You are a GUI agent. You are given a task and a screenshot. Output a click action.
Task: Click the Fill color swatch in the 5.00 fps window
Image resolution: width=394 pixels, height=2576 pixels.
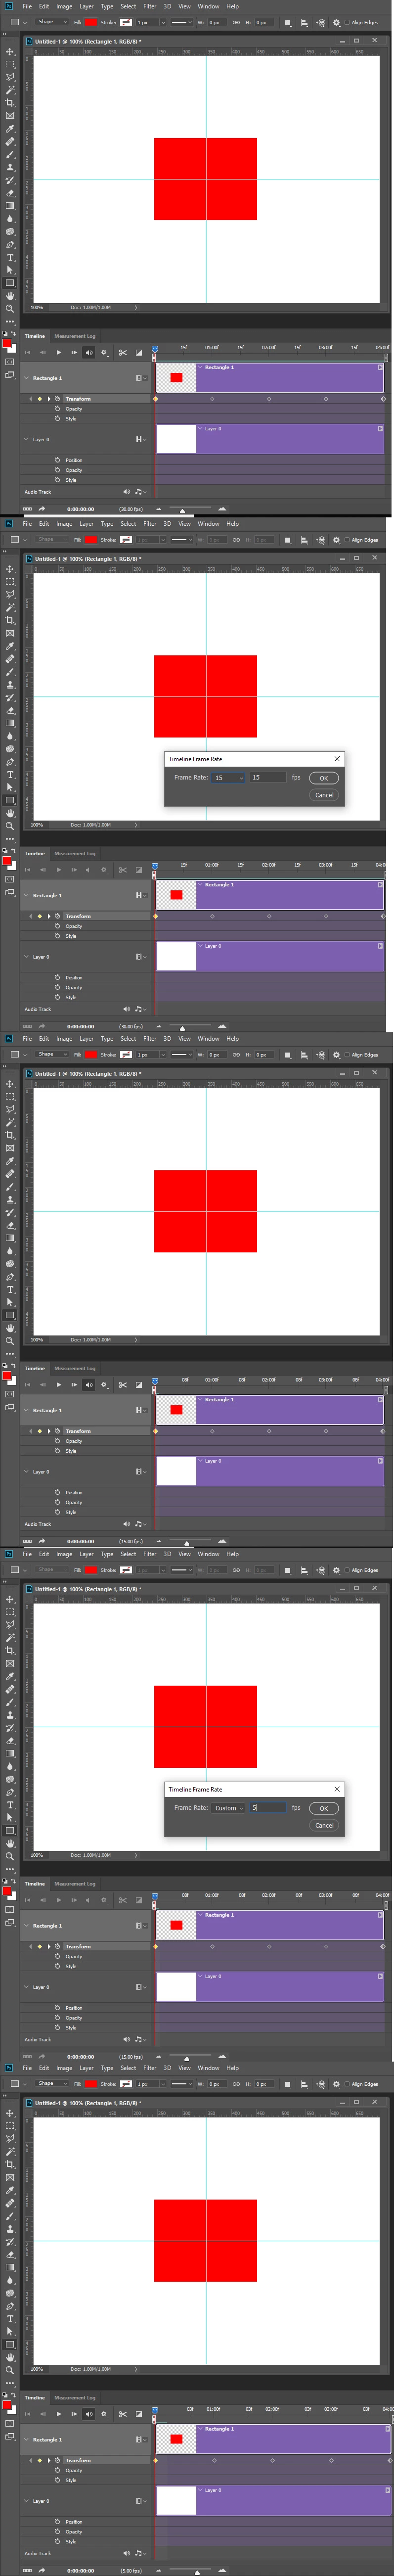(90, 2084)
